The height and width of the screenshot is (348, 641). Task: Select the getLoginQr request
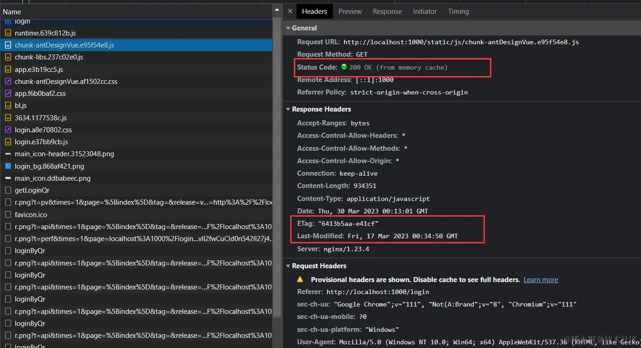(136, 190)
